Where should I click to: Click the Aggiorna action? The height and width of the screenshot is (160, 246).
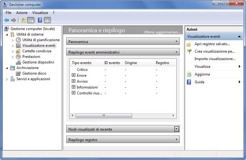coord(202,74)
